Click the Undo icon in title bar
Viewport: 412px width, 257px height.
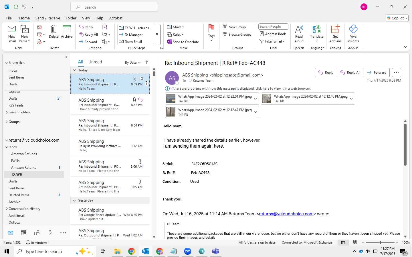tap(24, 7)
